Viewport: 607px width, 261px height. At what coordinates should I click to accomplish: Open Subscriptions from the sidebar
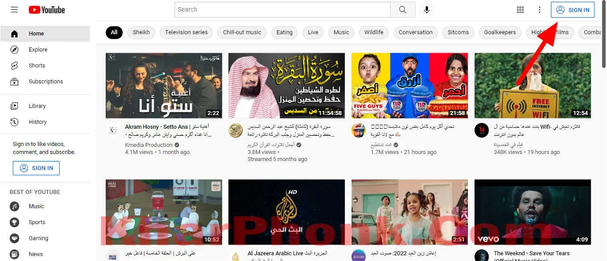[45, 81]
